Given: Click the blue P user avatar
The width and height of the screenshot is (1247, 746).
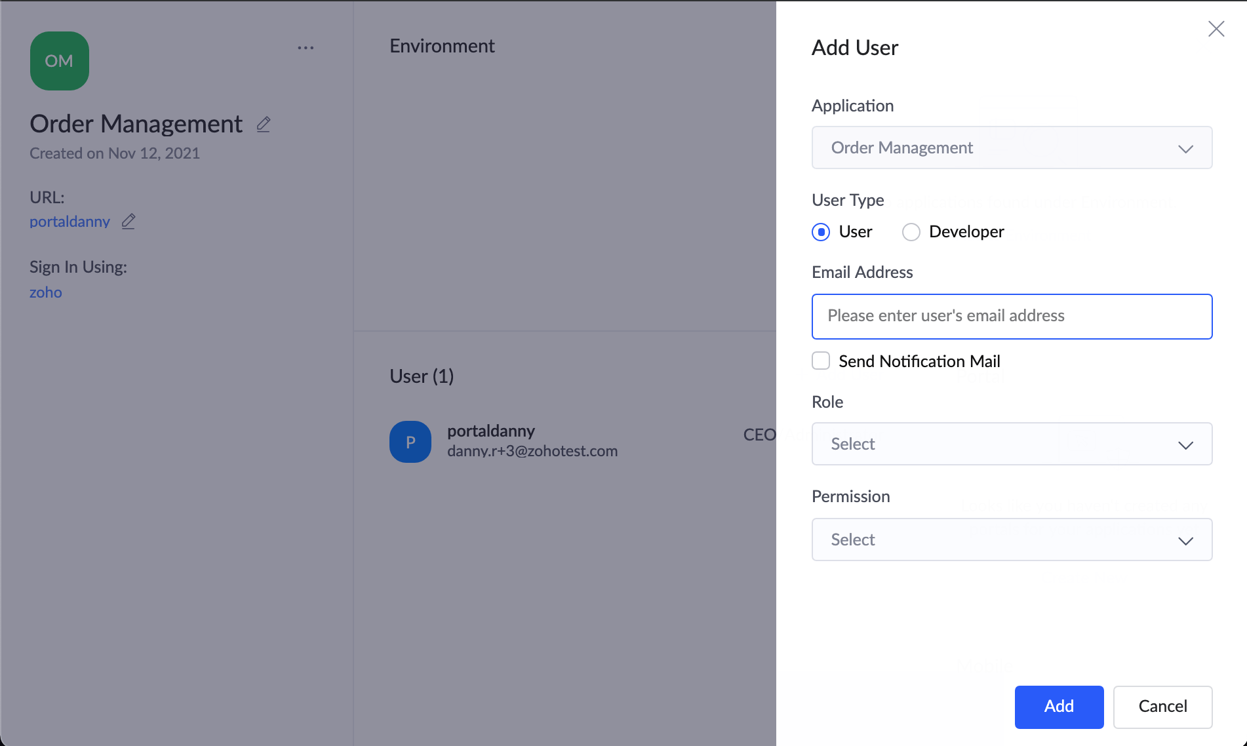Looking at the screenshot, I should (x=410, y=442).
